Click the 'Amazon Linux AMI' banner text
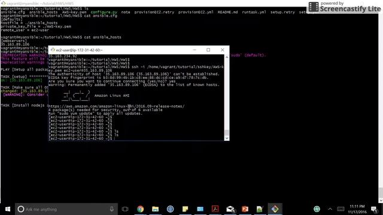Screen dimensions: 383x215 pyautogui.click(x=112, y=96)
